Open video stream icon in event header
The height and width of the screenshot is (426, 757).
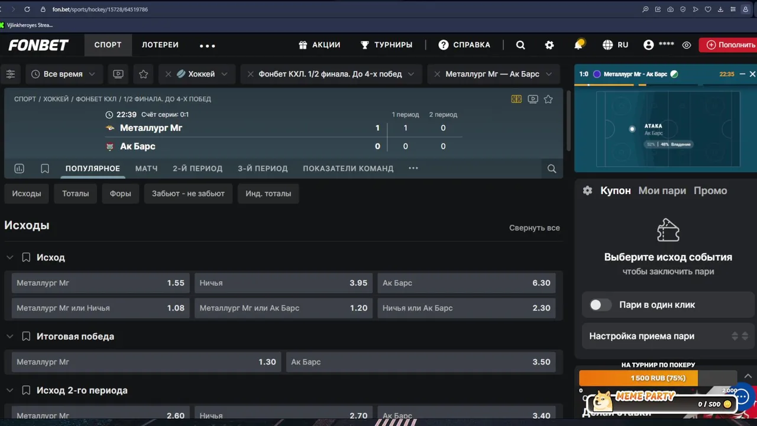coord(533,99)
